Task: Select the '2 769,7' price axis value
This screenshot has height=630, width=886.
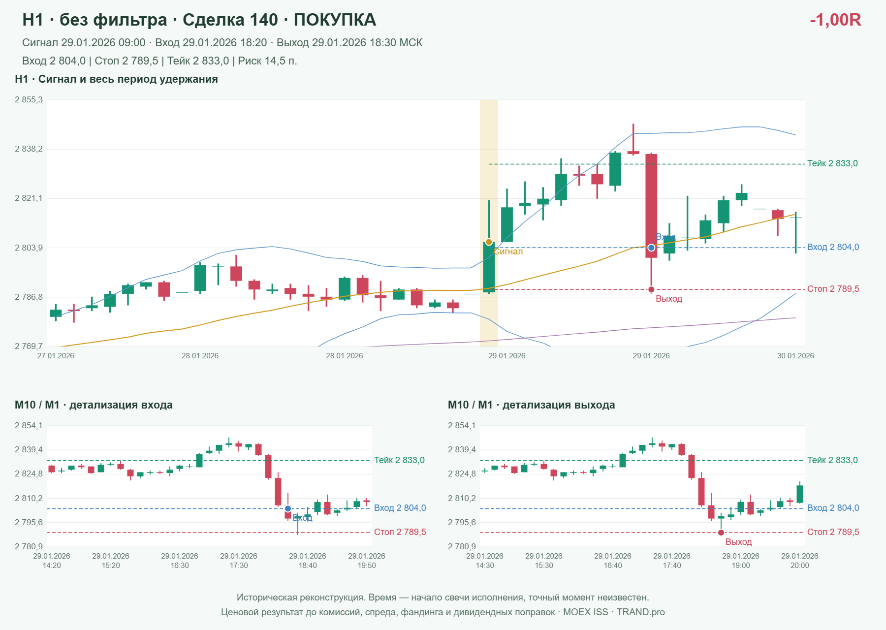Action: tap(29, 346)
